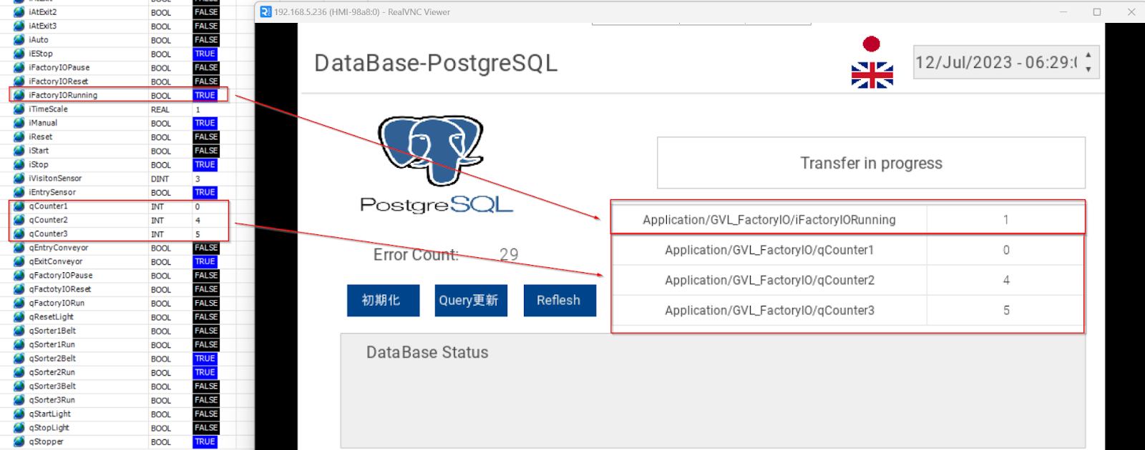Screen dimensions: 1145x450
Task: Click the qCounter3 variable icon
Action: [x=19, y=234]
